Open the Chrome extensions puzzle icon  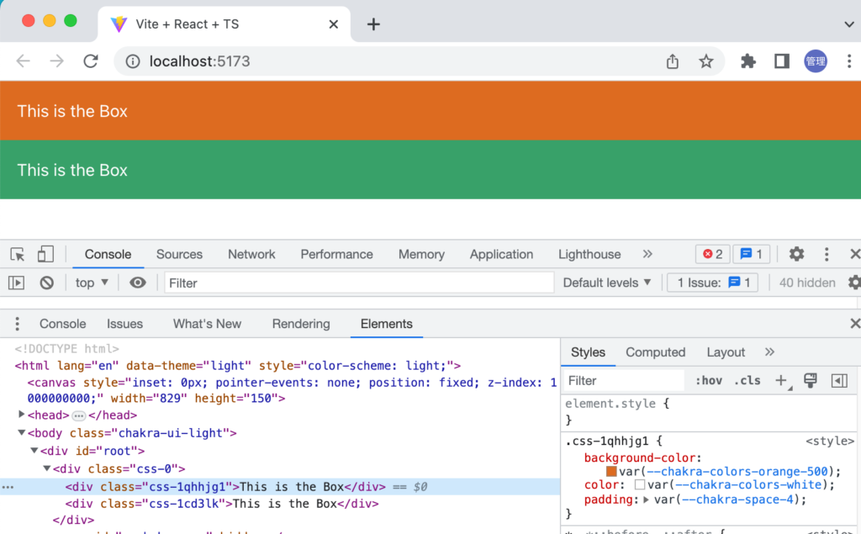tap(748, 61)
